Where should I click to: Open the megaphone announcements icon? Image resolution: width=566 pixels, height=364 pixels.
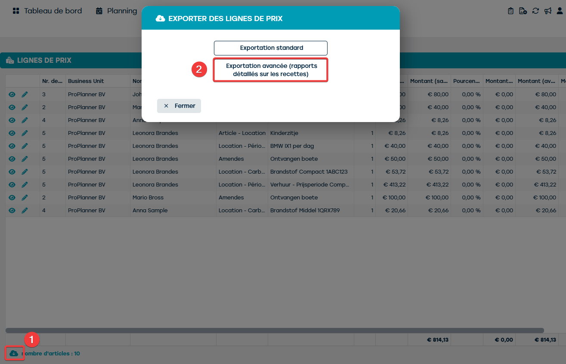pyautogui.click(x=547, y=11)
